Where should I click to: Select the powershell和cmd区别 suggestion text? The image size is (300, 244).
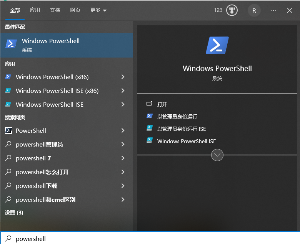click(45, 200)
